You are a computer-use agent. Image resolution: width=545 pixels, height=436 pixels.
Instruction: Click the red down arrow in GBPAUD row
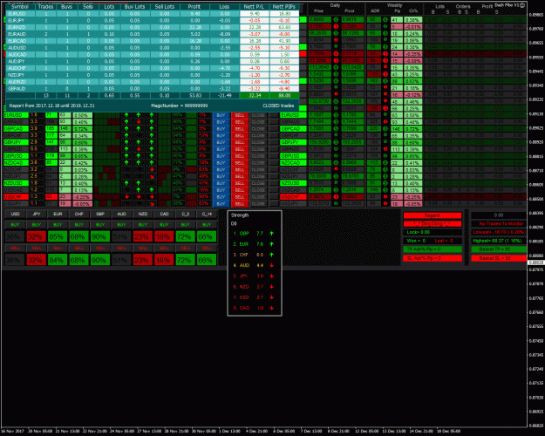139,122
